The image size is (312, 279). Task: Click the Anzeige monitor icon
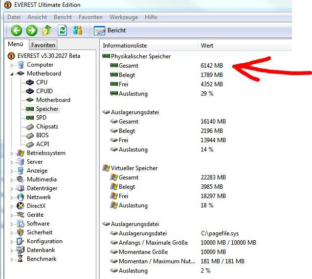tap(21, 171)
